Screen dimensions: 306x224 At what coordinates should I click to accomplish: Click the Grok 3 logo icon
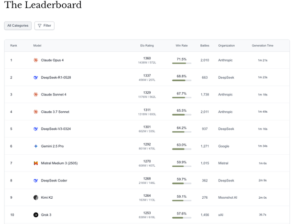pyautogui.click(x=36, y=214)
